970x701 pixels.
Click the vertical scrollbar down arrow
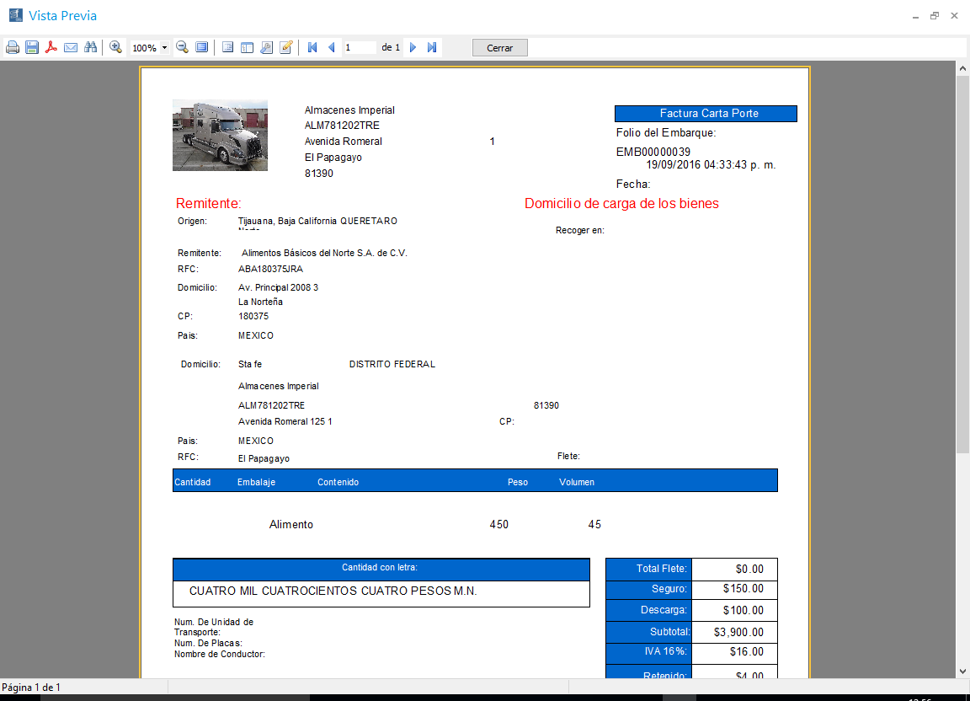click(962, 671)
